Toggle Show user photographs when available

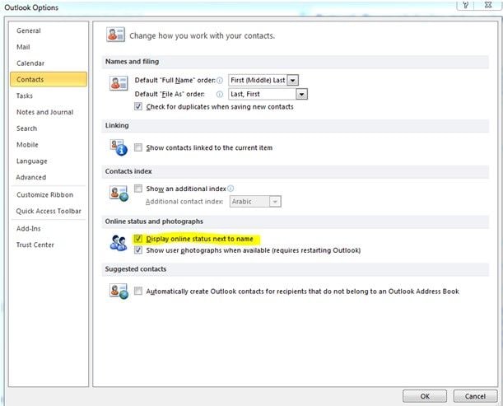138,250
